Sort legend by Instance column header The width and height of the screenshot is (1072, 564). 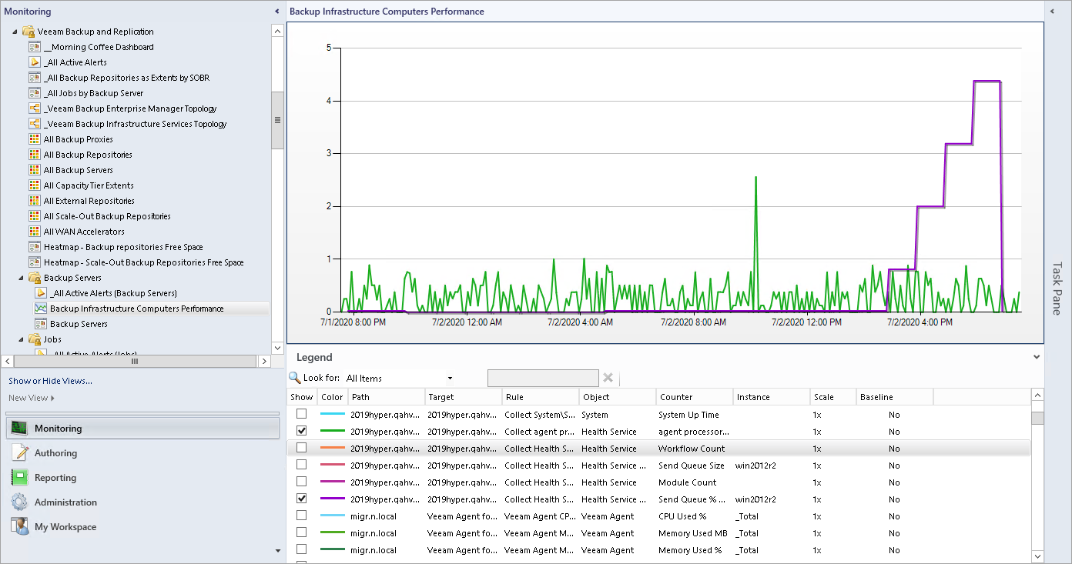(772, 397)
